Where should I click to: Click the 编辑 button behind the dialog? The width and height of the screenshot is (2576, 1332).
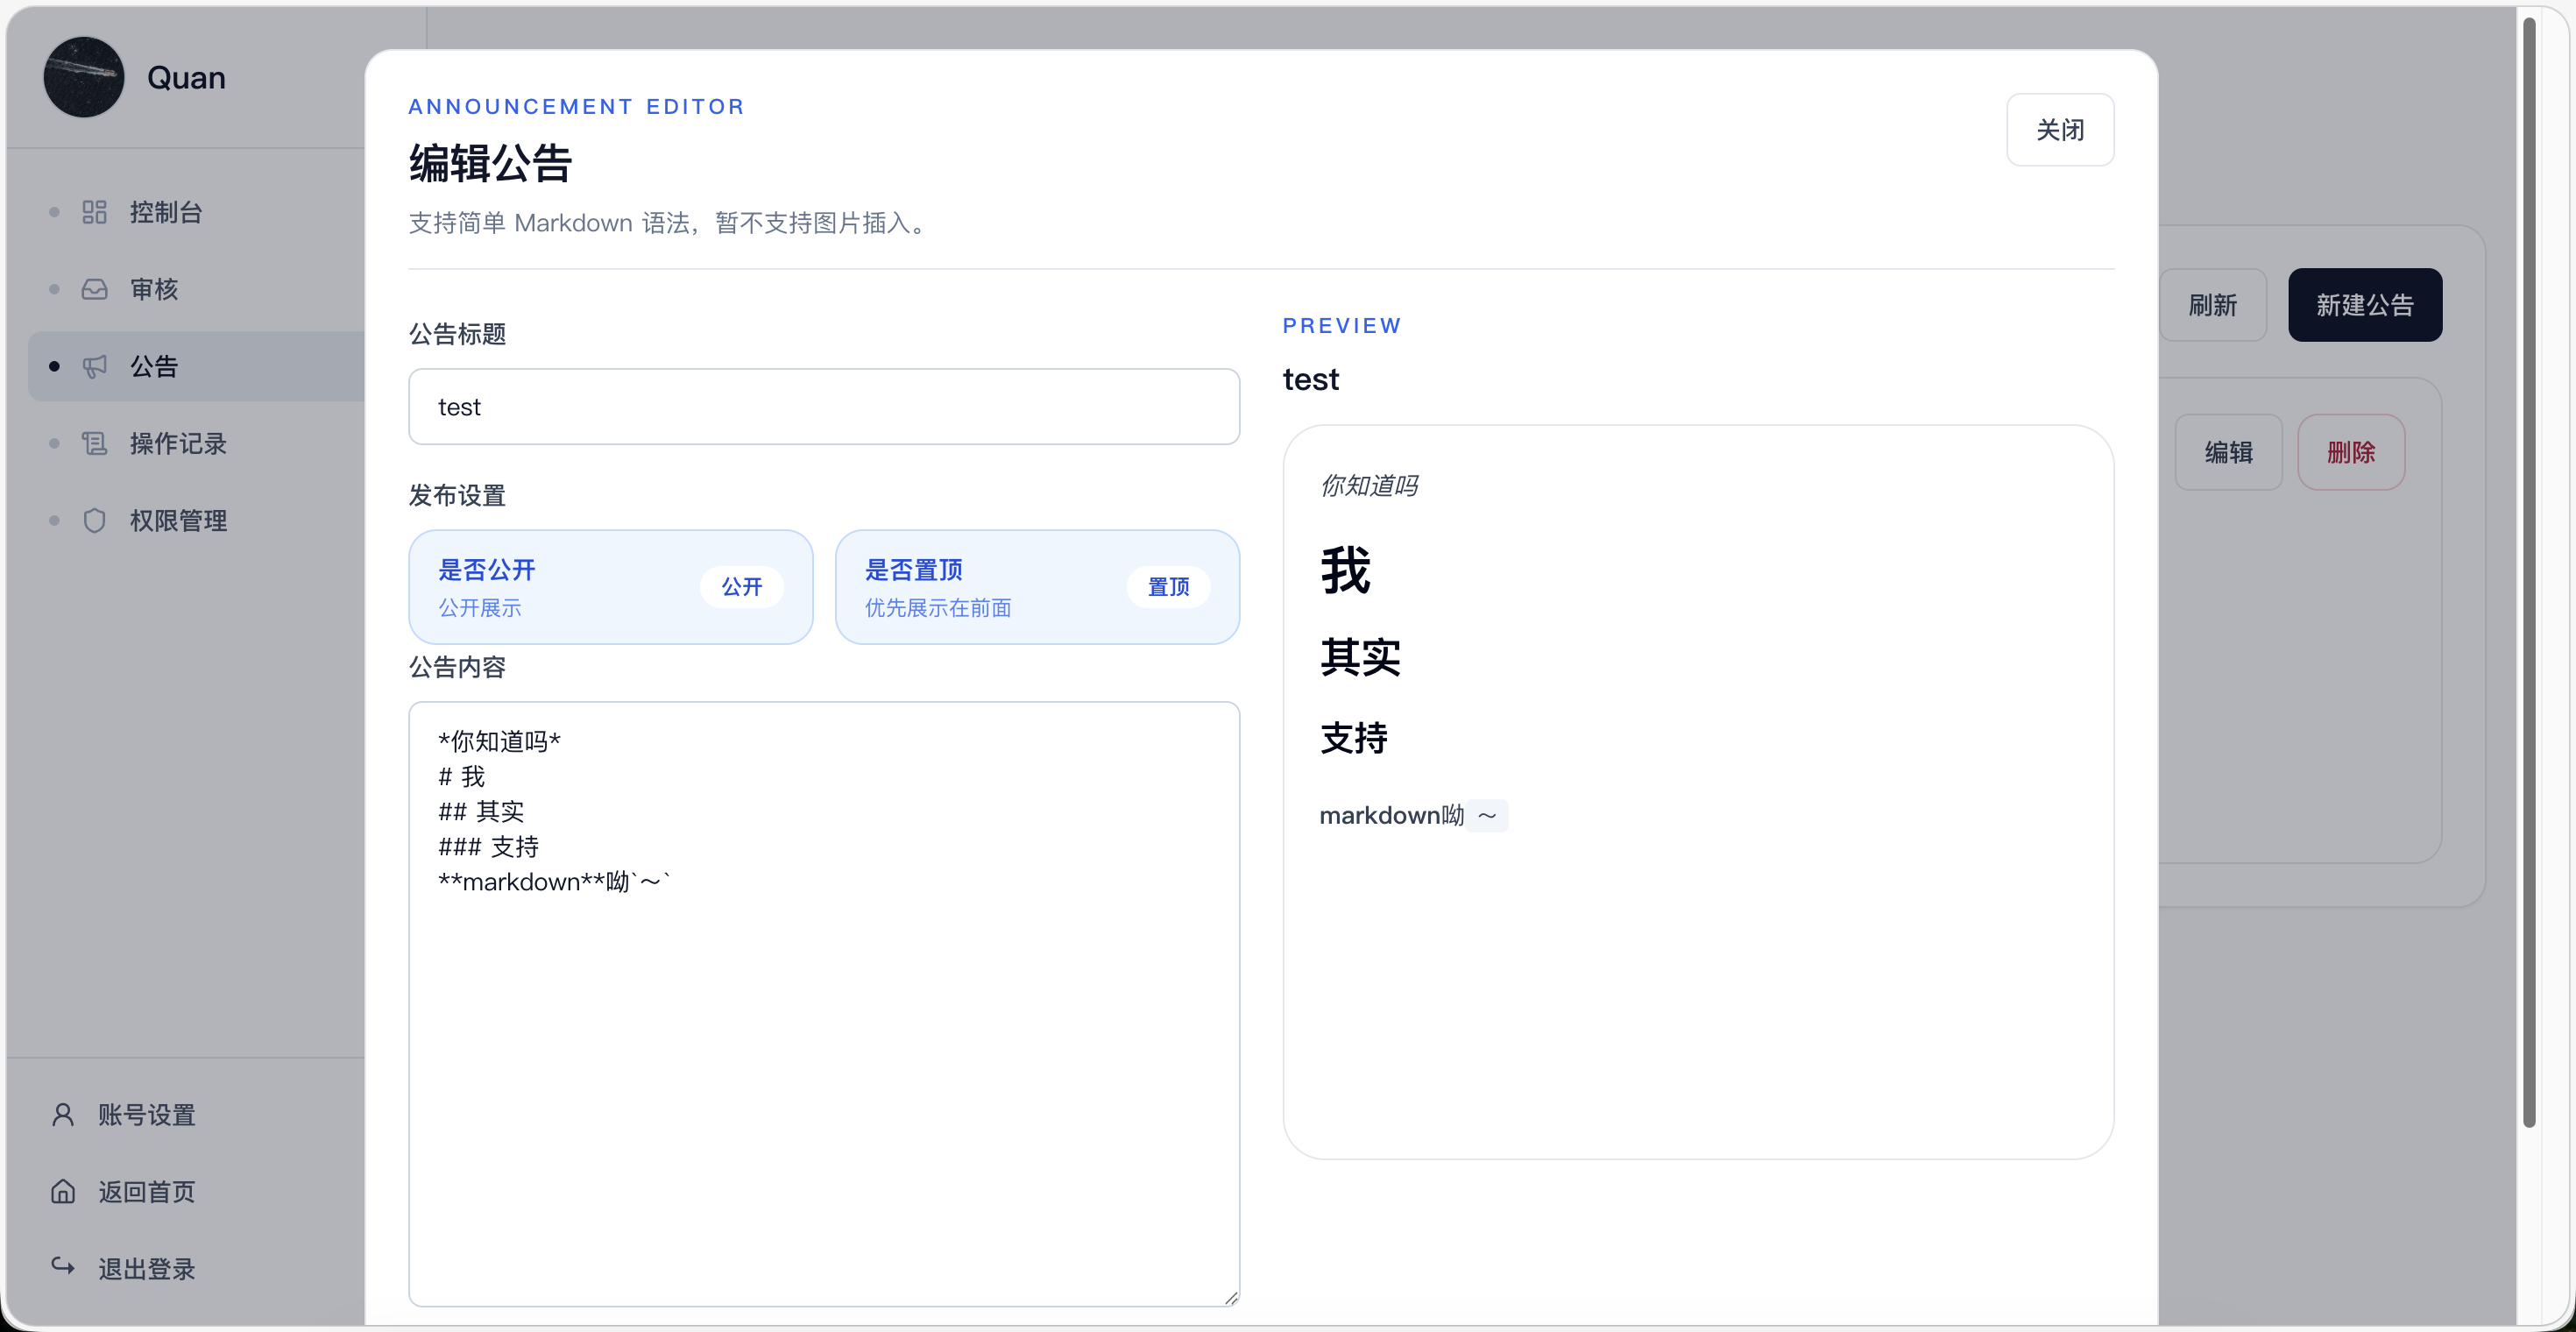click(2229, 452)
